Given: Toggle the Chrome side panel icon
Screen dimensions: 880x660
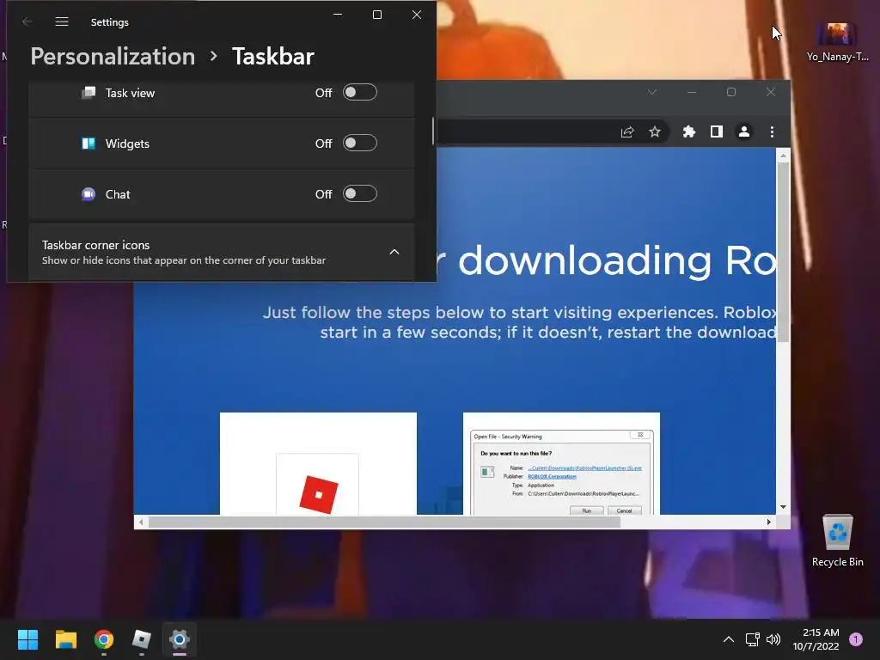Looking at the screenshot, I should click(716, 131).
